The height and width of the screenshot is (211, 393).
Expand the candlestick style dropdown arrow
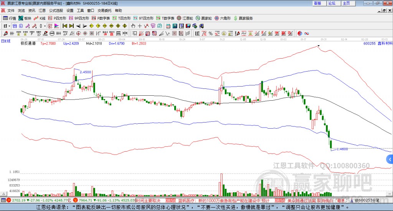(45, 26)
